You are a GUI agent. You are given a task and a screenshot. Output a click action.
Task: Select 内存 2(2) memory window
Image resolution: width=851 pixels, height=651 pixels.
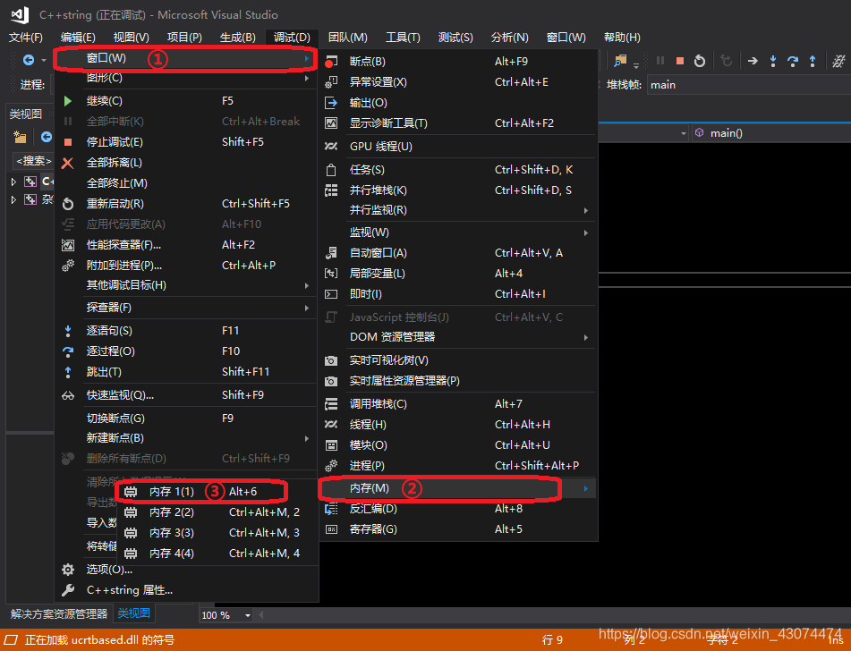point(217,512)
